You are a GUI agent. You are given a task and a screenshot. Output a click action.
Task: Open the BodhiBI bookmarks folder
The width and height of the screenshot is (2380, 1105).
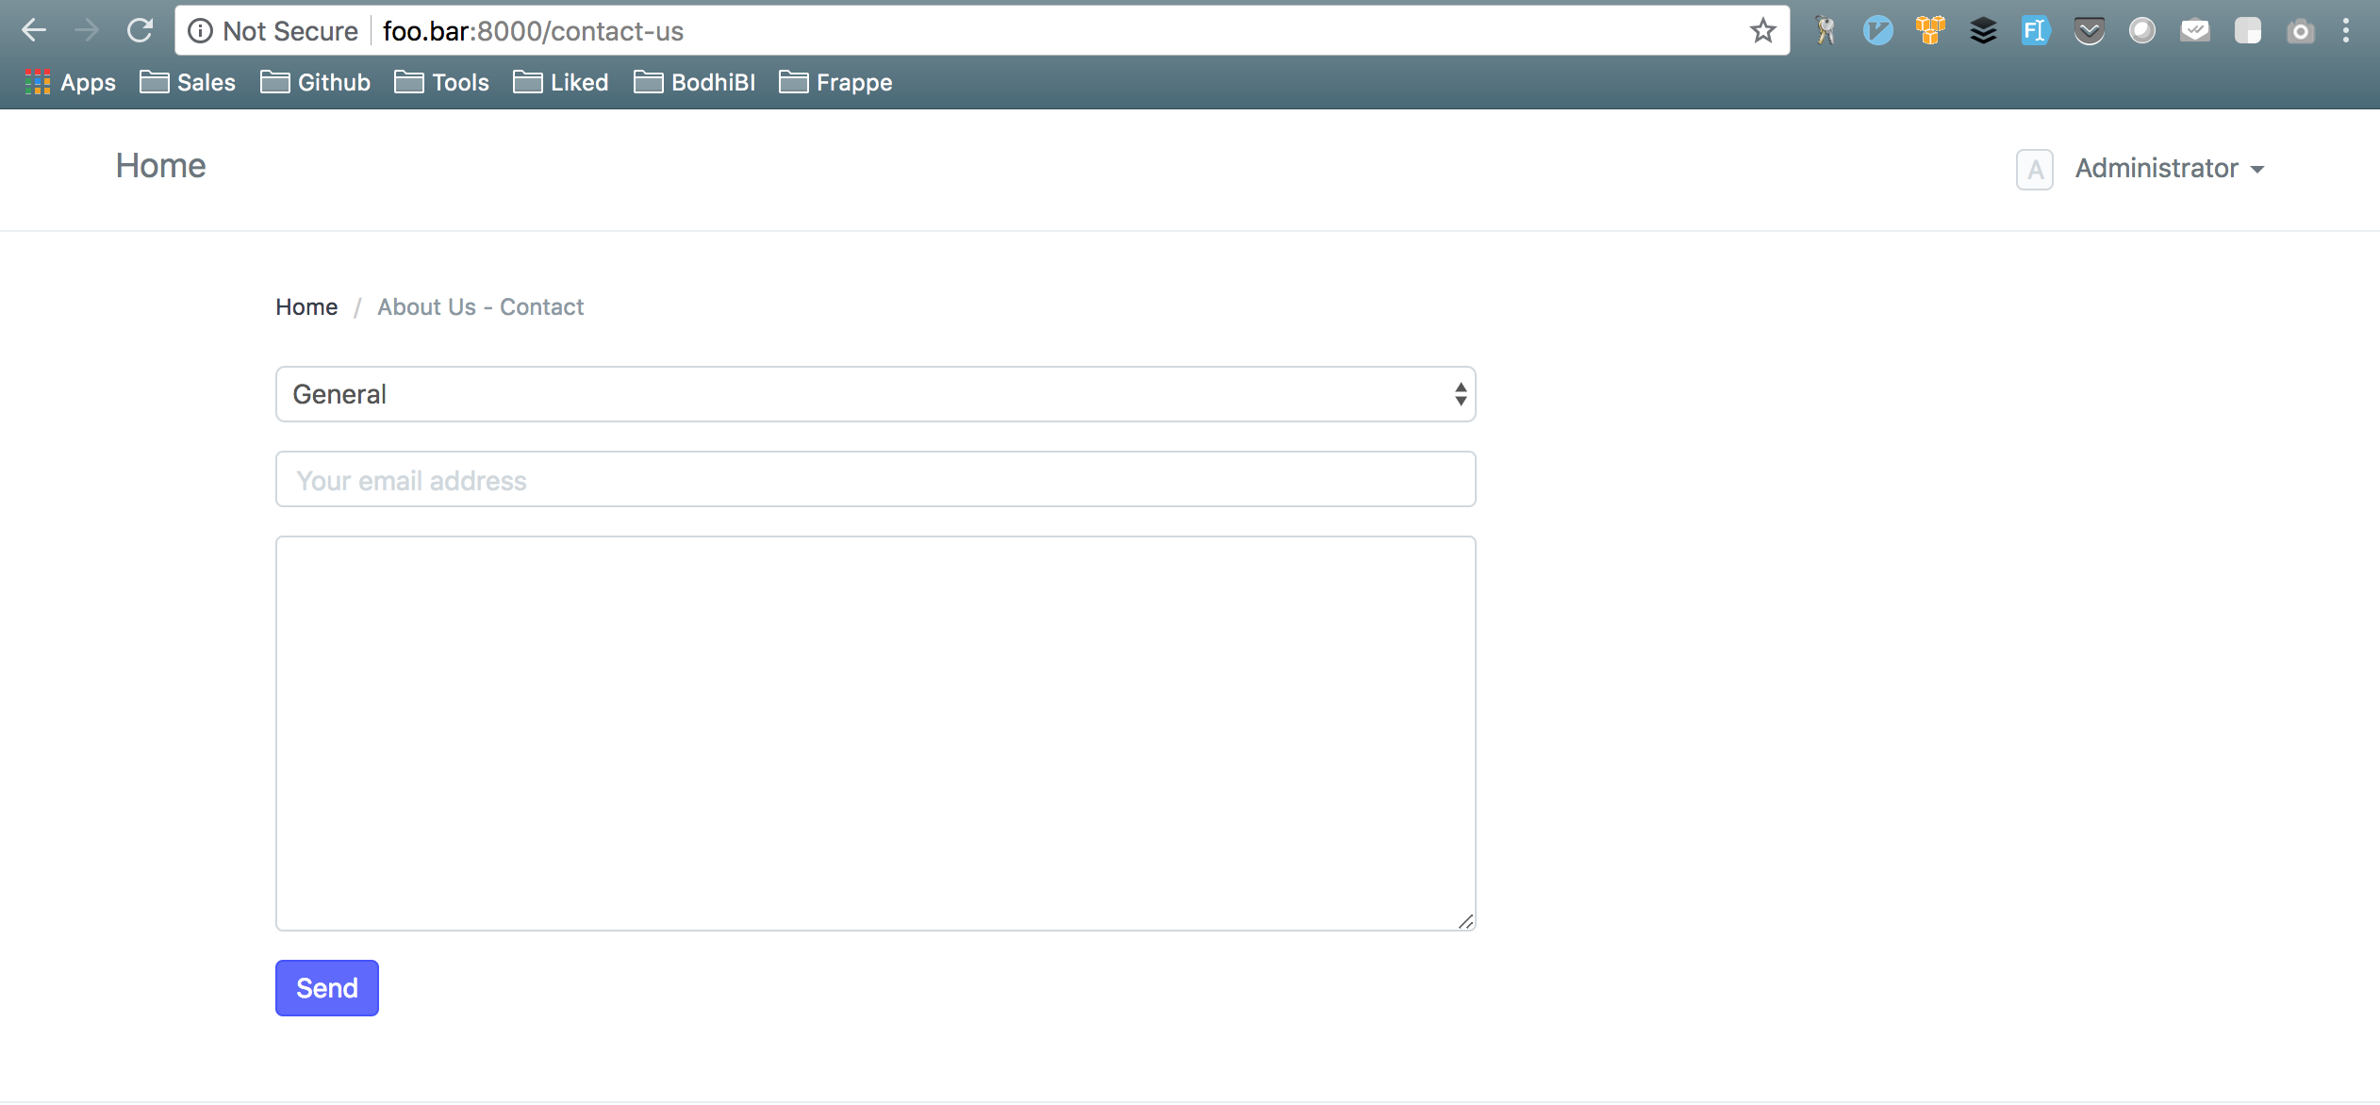694,82
